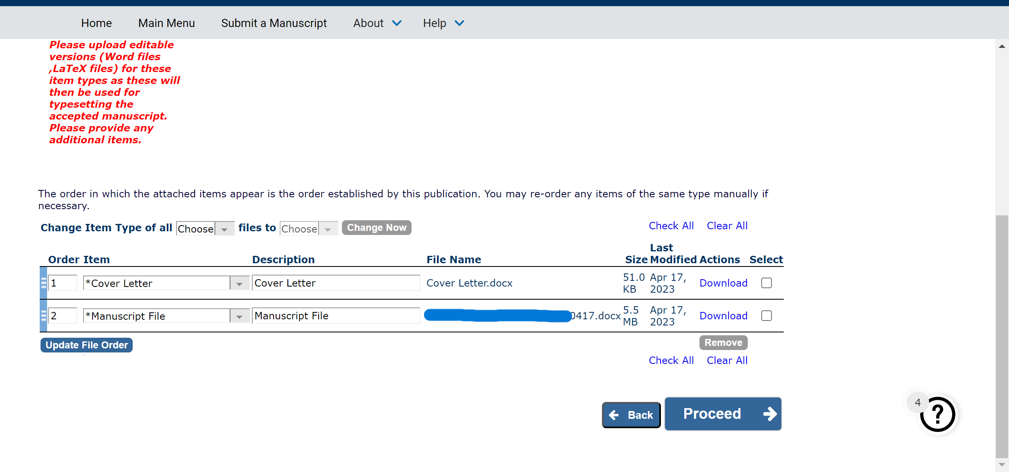
Task: Click the scrollbar up arrow
Action: [x=1002, y=46]
